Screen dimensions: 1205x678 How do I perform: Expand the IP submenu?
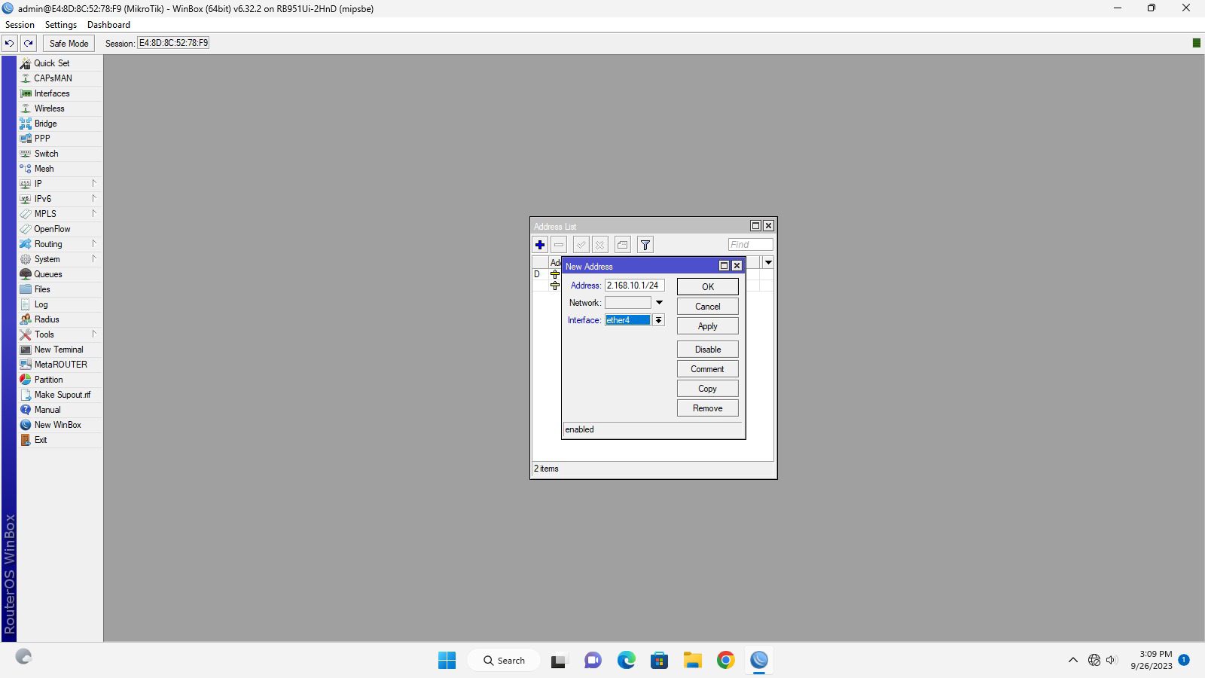click(59, 184)
